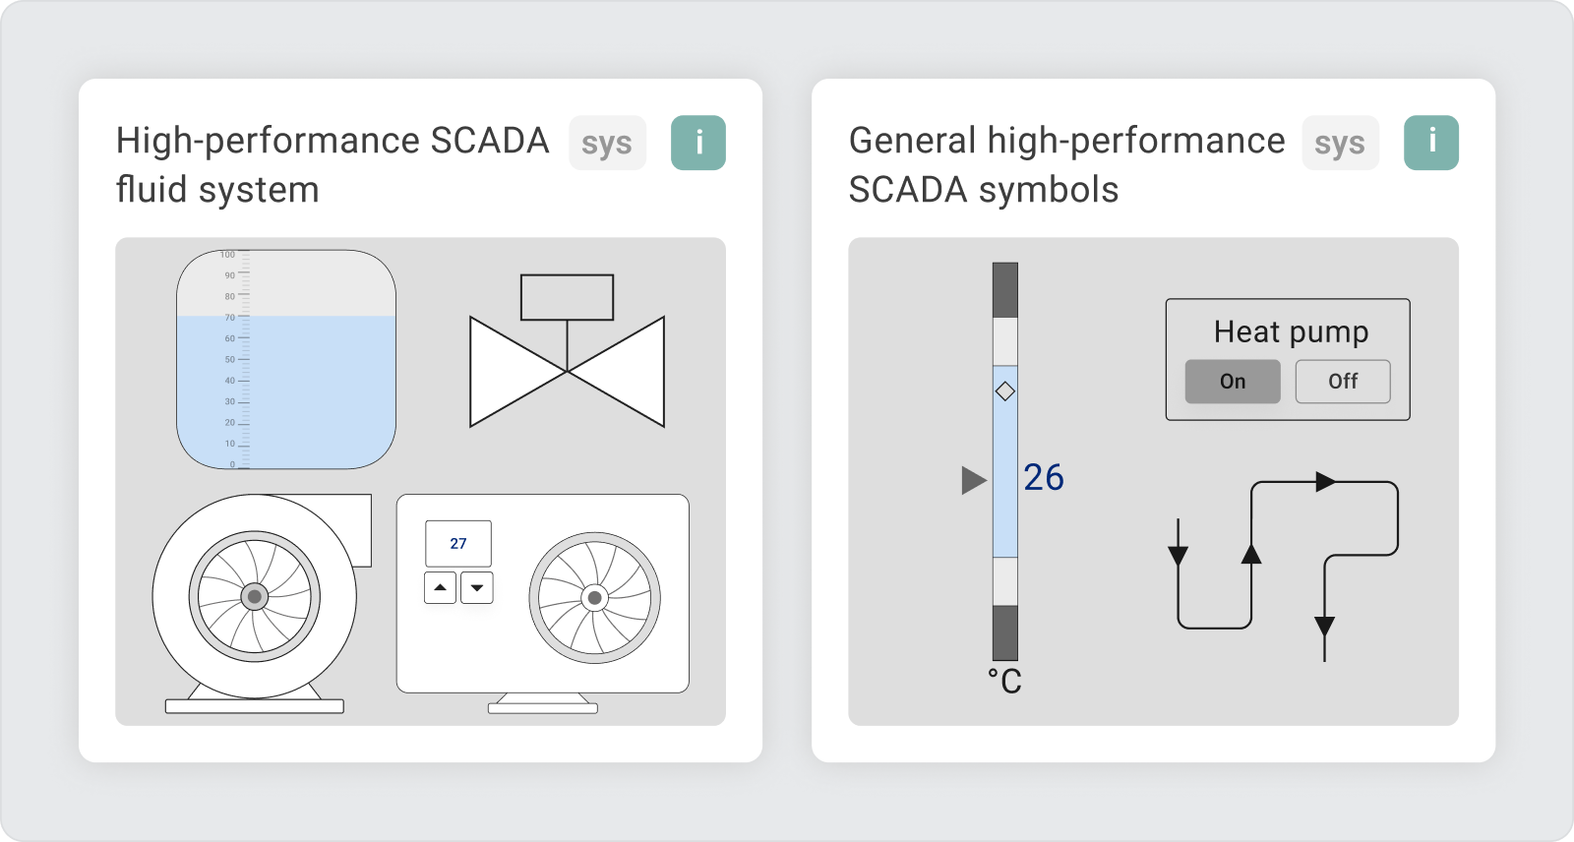Click info icon on general symbols card
1574x842 pixels.
coord(1430,143)
